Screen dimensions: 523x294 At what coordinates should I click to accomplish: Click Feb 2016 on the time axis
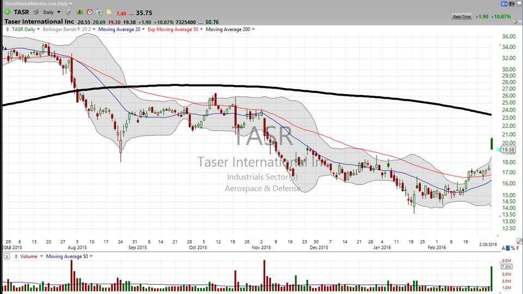pos(436,248)
